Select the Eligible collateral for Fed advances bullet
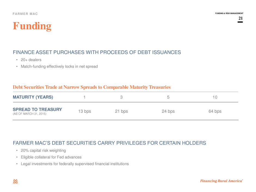Image resolution: width=256 pixels, height=192 pixels. (x=51, y=157)
